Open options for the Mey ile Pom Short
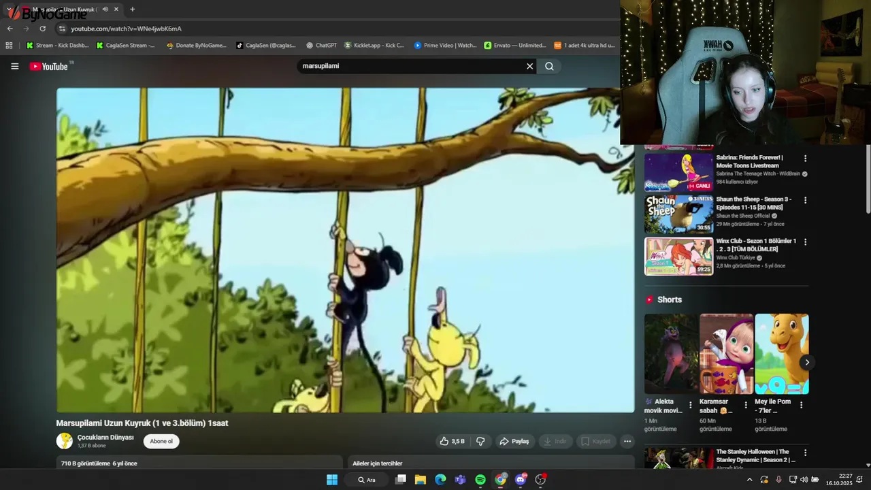 801,405
